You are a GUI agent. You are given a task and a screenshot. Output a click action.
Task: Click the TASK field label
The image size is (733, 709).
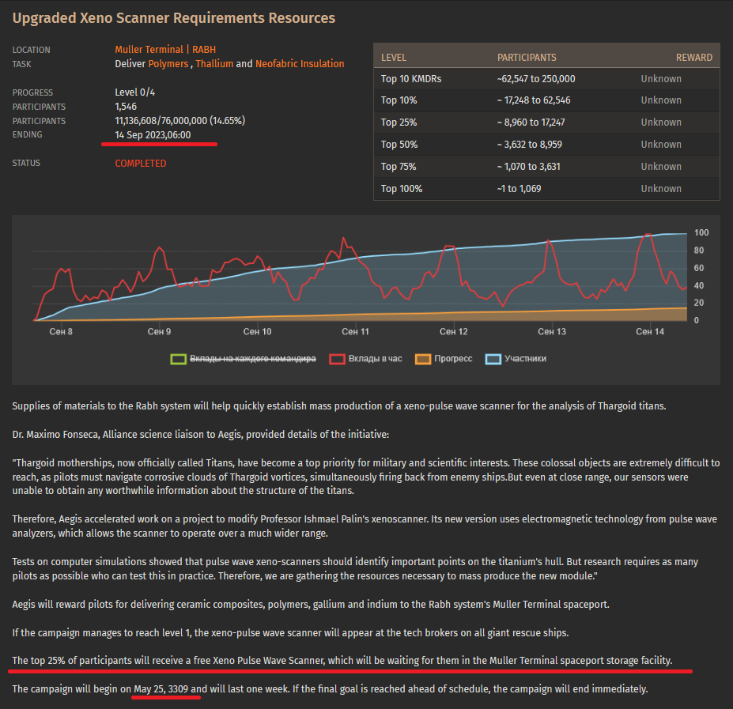tap(21, 64)
